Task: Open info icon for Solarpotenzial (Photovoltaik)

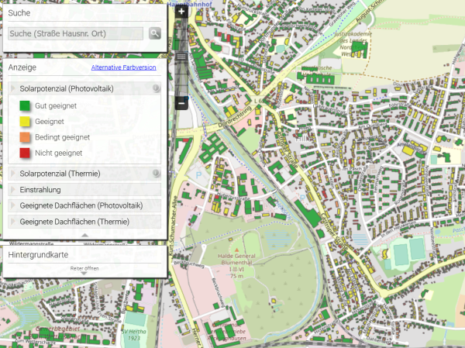Action: (x=156, y=89)
